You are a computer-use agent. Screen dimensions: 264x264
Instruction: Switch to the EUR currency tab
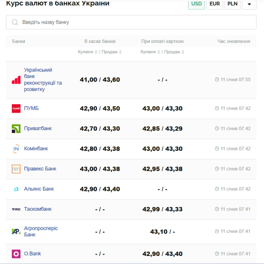(x=214, y=4)
